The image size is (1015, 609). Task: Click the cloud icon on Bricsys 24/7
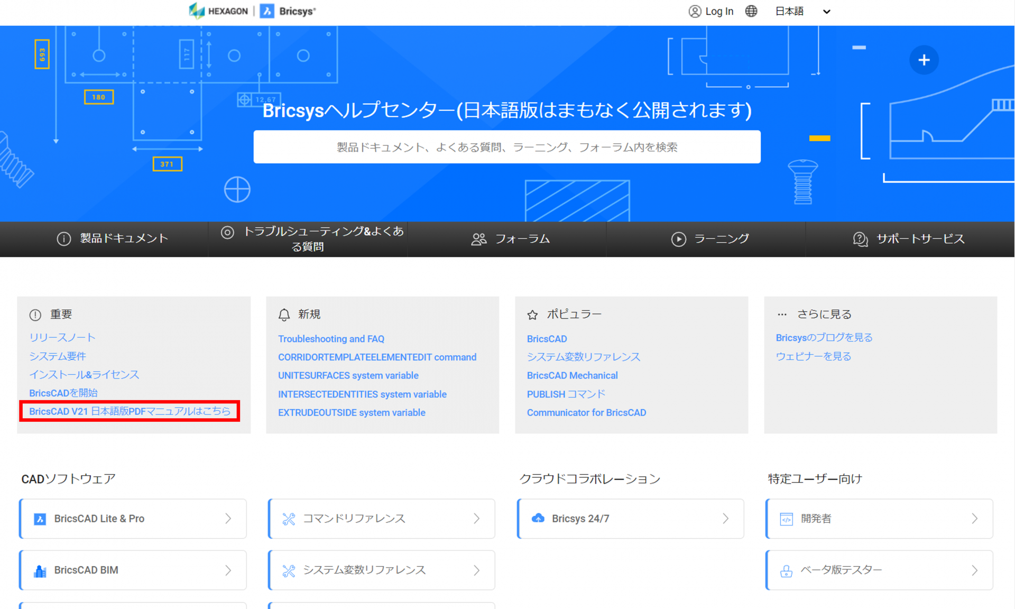[x=538, y=518]
